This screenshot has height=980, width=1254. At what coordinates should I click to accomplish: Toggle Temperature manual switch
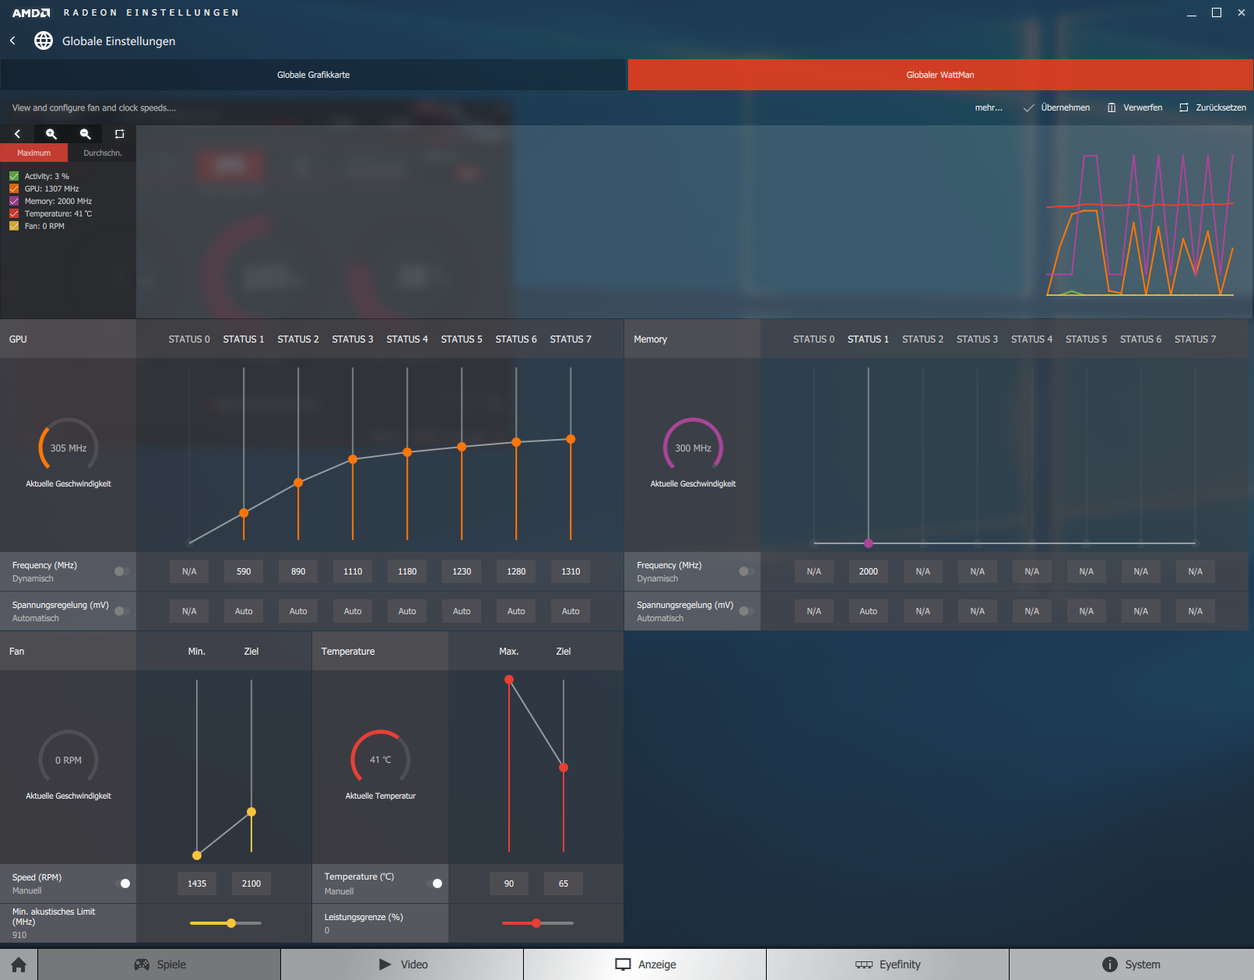coord(434,883)
